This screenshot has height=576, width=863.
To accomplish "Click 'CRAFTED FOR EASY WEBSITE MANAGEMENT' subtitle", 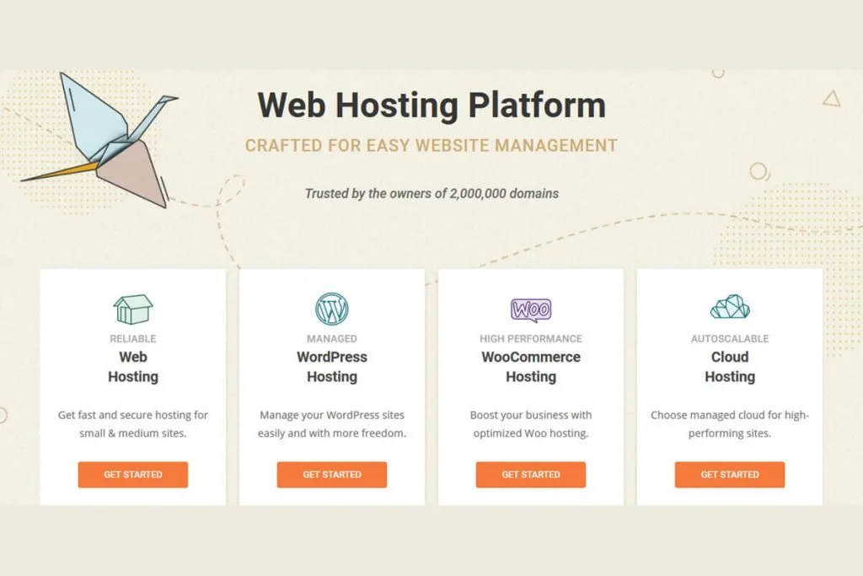I will [431, 145].
